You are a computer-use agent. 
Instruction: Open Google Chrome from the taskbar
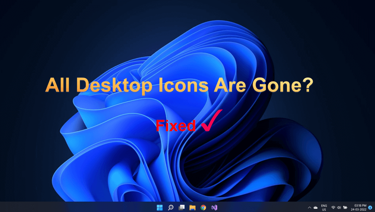click(203, 207)
